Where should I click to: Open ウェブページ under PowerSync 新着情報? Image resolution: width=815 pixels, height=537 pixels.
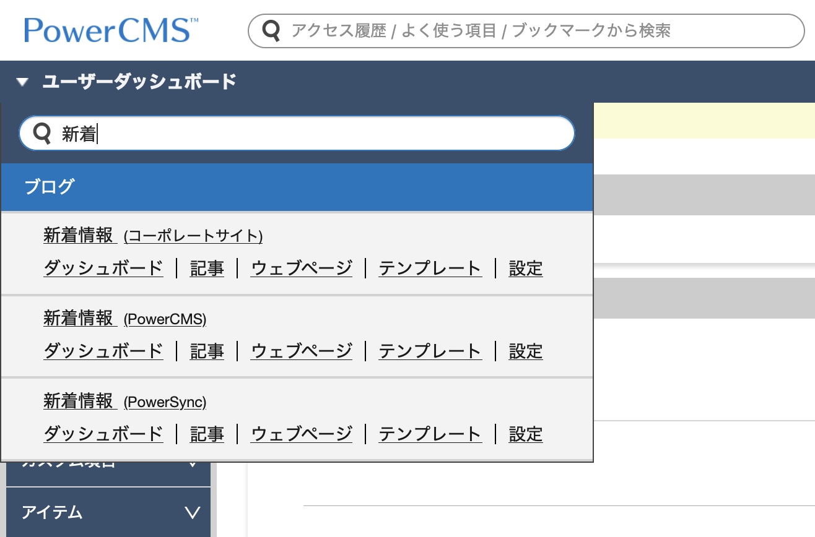[x=302, y=434]
